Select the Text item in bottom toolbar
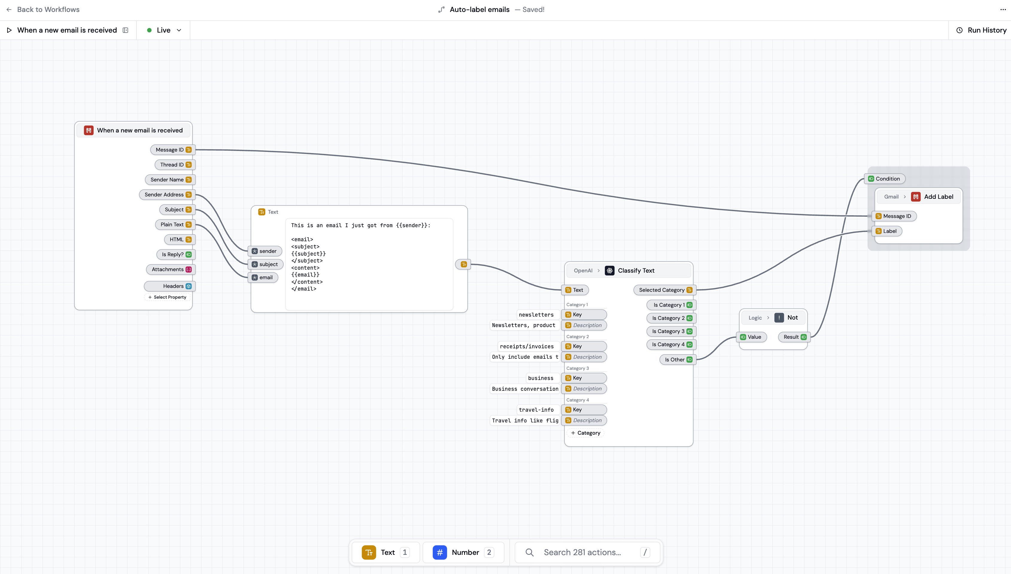This screenshot has height=574, width=1011. 385,552
